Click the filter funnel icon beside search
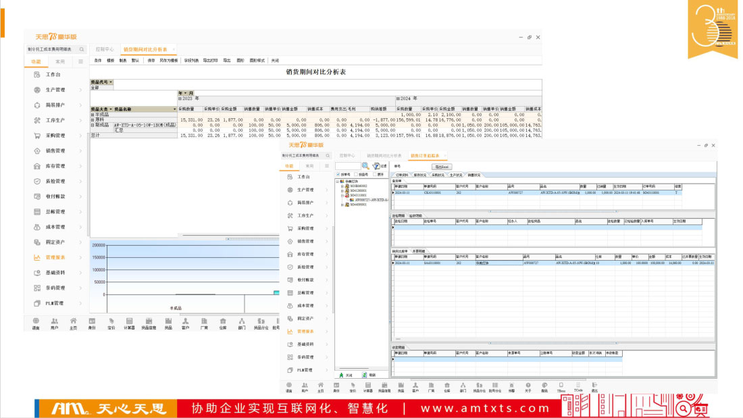The image size is (743, 418). coord(376,165)
